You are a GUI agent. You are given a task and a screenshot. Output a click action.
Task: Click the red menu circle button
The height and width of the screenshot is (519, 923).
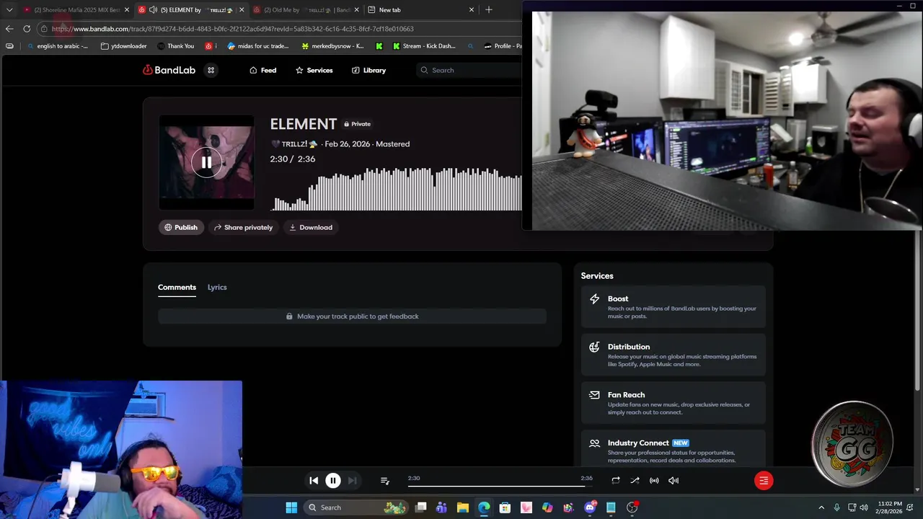tap(764, 480)
